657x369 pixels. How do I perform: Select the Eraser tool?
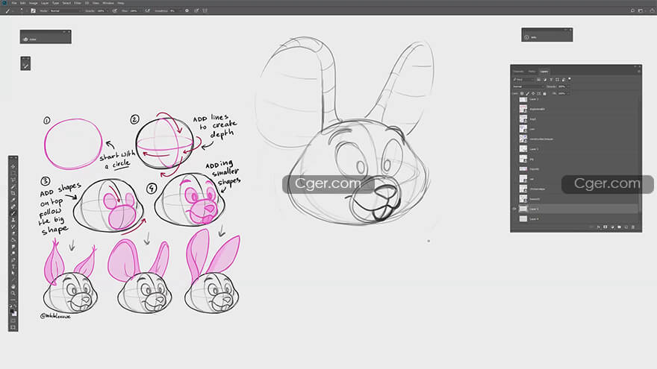[x=13, y=233]
